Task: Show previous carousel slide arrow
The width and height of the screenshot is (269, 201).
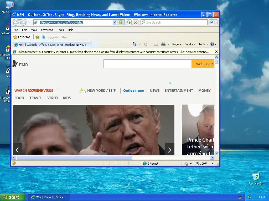Action: pos(17,150)
